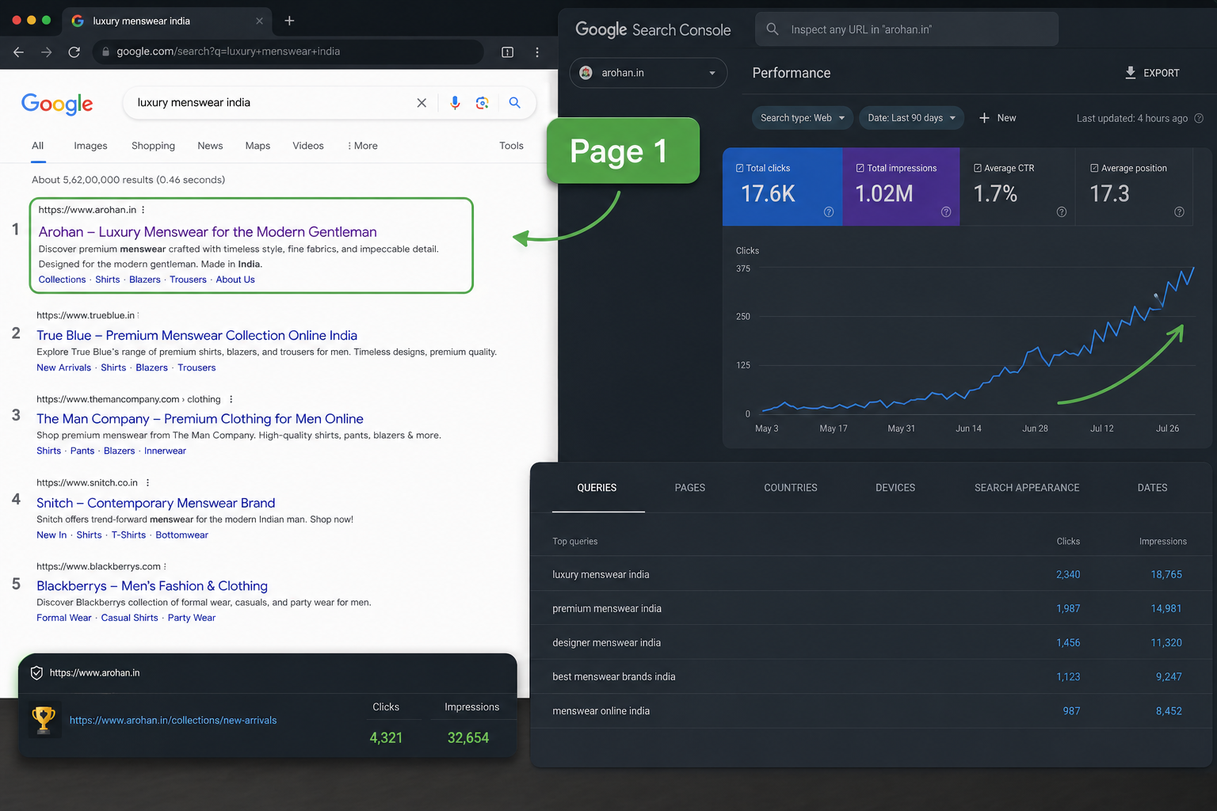The height and width of the screenshot is (811, 1217).
Task: Click the Inspect any URL field
Action: 906,29
